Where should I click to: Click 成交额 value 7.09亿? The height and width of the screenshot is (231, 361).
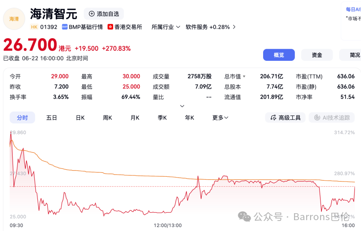(x=203, y=87)
